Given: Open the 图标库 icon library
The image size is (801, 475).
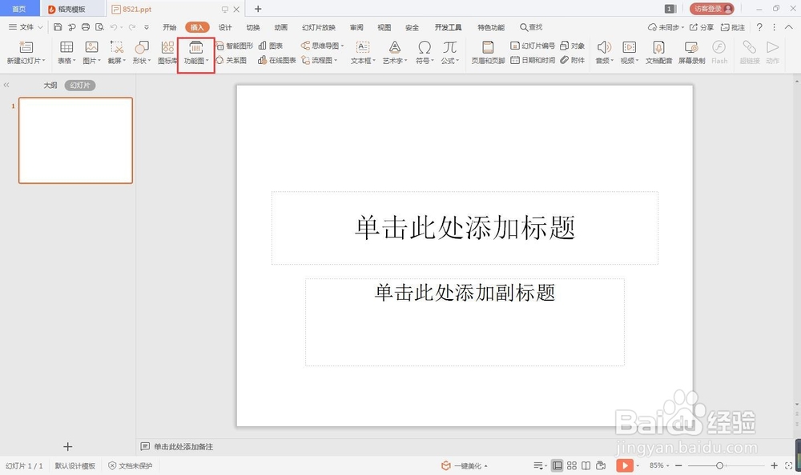Looking at the screenshot, I should point(167,53).
